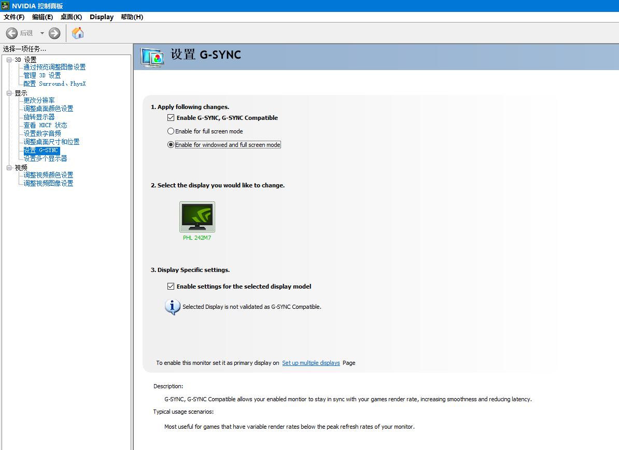Viewport: 619px width, 450px height.
Task: Uncheck Enable settings for the selected display model
Action: 171,286
